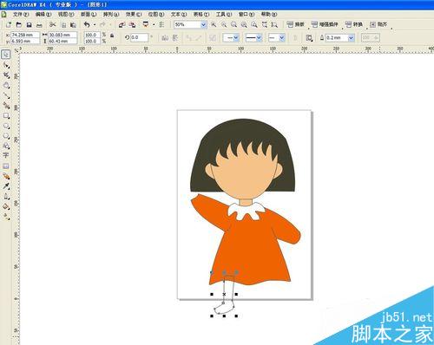Click the Cut scissors icon
434x345 pixels.
pyautogui.click(x=53, y=24)
